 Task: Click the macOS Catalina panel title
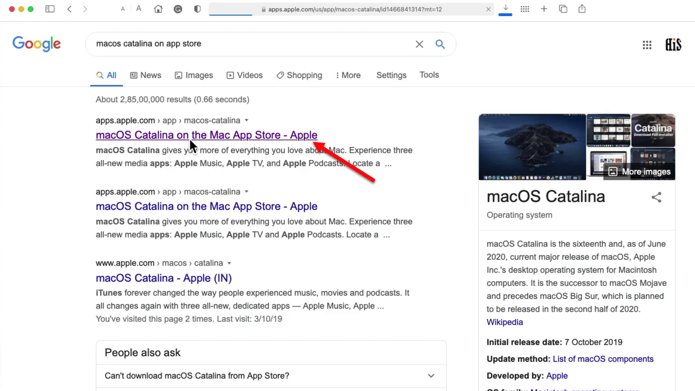(x=546, y=197)
